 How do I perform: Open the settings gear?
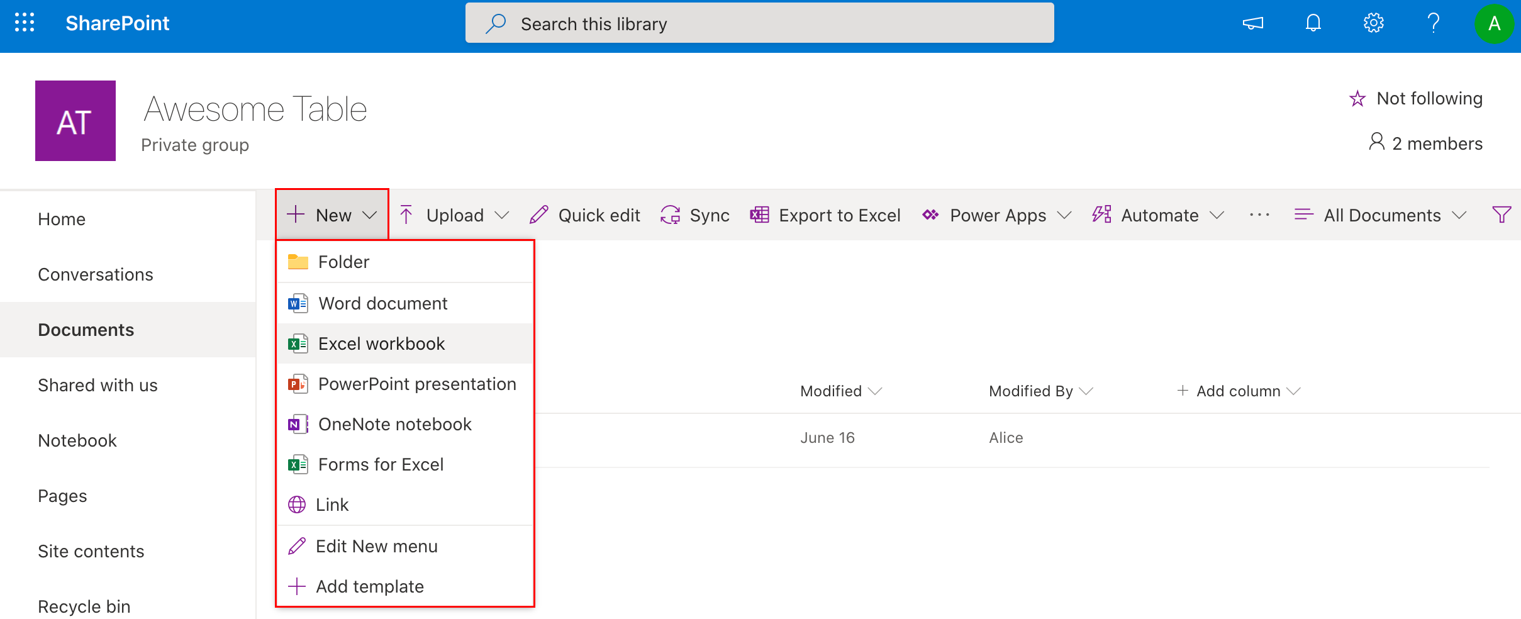point(1373,23)
